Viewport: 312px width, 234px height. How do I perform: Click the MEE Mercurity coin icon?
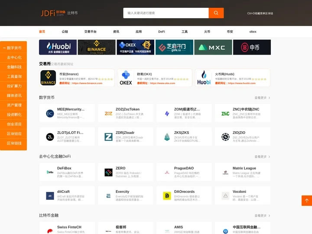(x=50, y=114)
